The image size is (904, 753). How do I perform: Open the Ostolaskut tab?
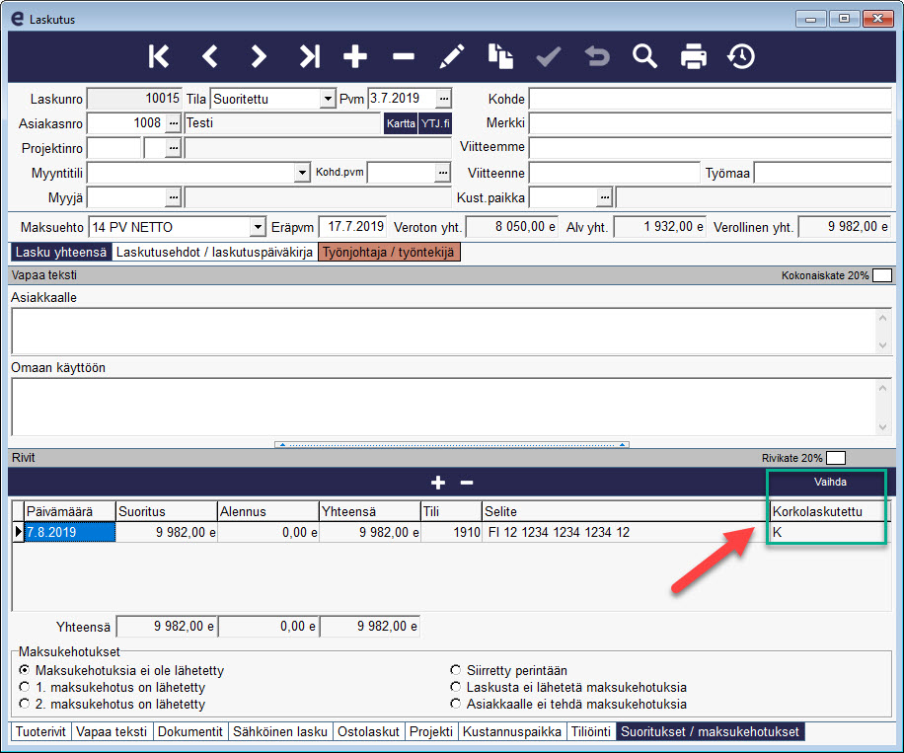368,731
